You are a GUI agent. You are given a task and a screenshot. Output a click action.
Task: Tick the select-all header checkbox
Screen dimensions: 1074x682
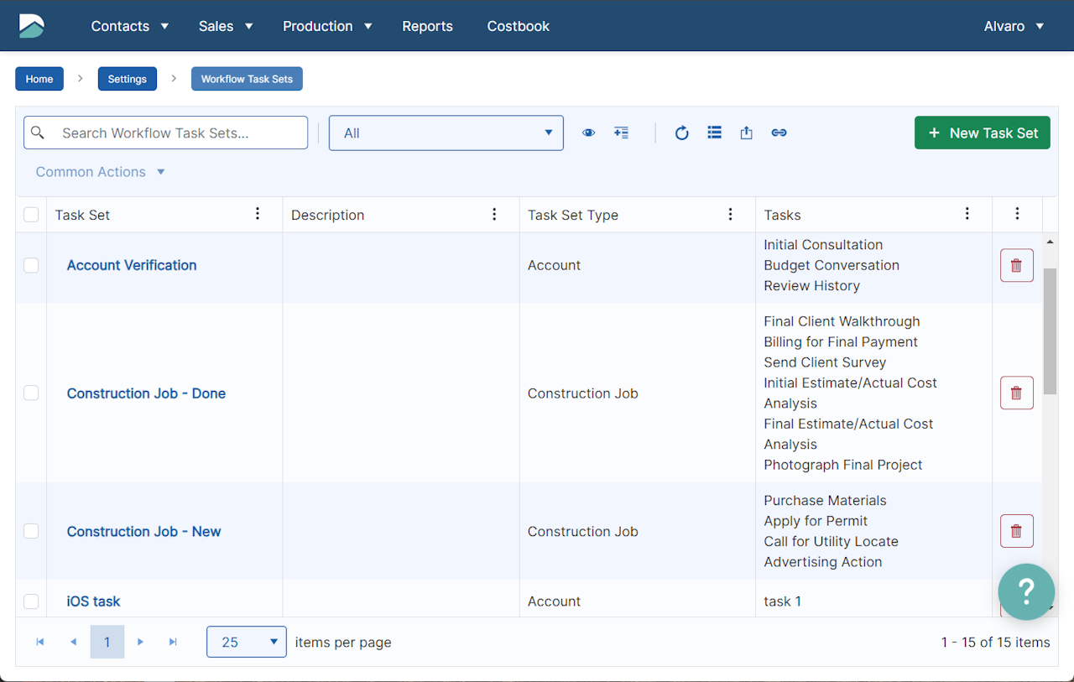(31, 215)
